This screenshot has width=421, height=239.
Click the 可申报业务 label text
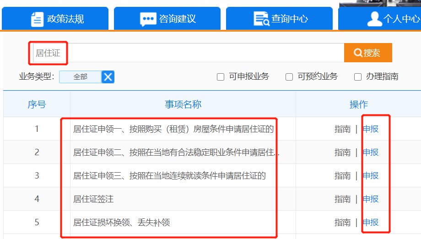click(x=249, y=76)
